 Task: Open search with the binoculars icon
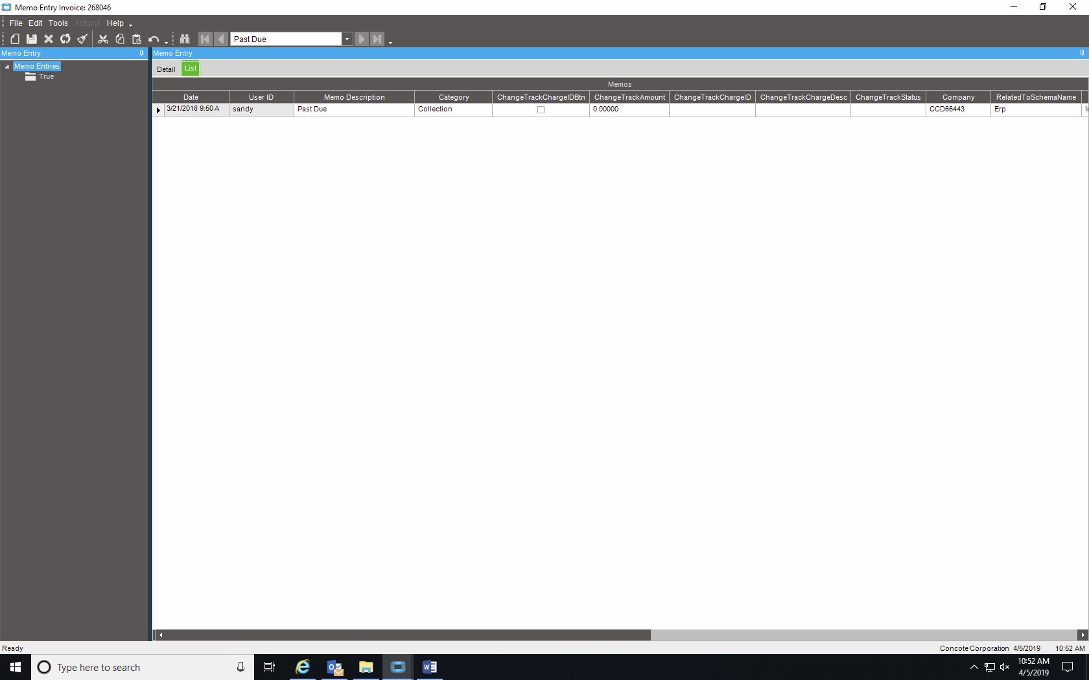(185, 39)
